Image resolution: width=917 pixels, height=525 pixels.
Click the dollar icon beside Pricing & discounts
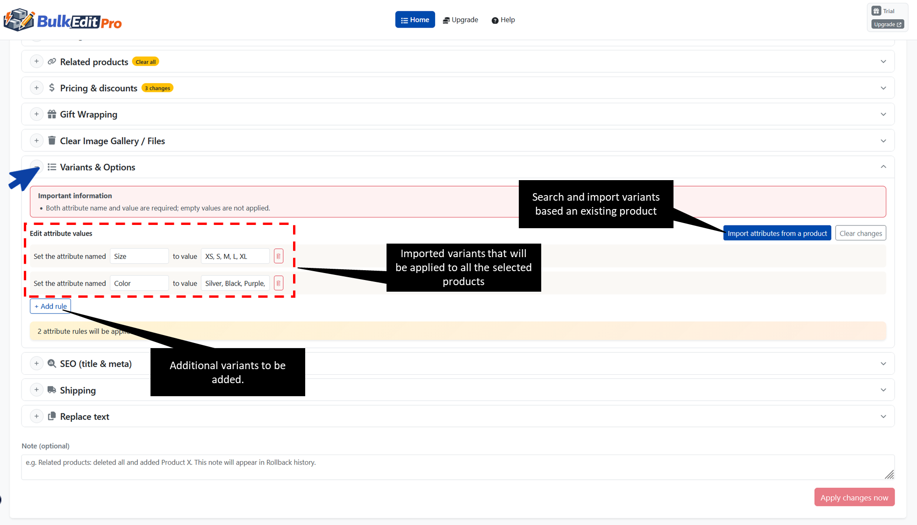(x=52, y=88)
